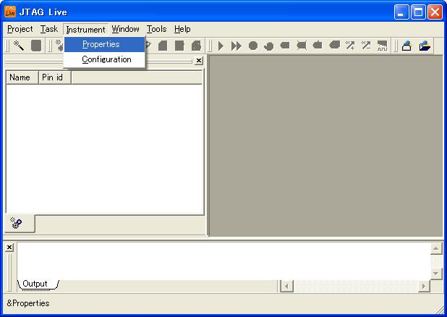This screenshot has height=317, width=447.
Task: Click the Instrument menu
Action: click(85, 30)
